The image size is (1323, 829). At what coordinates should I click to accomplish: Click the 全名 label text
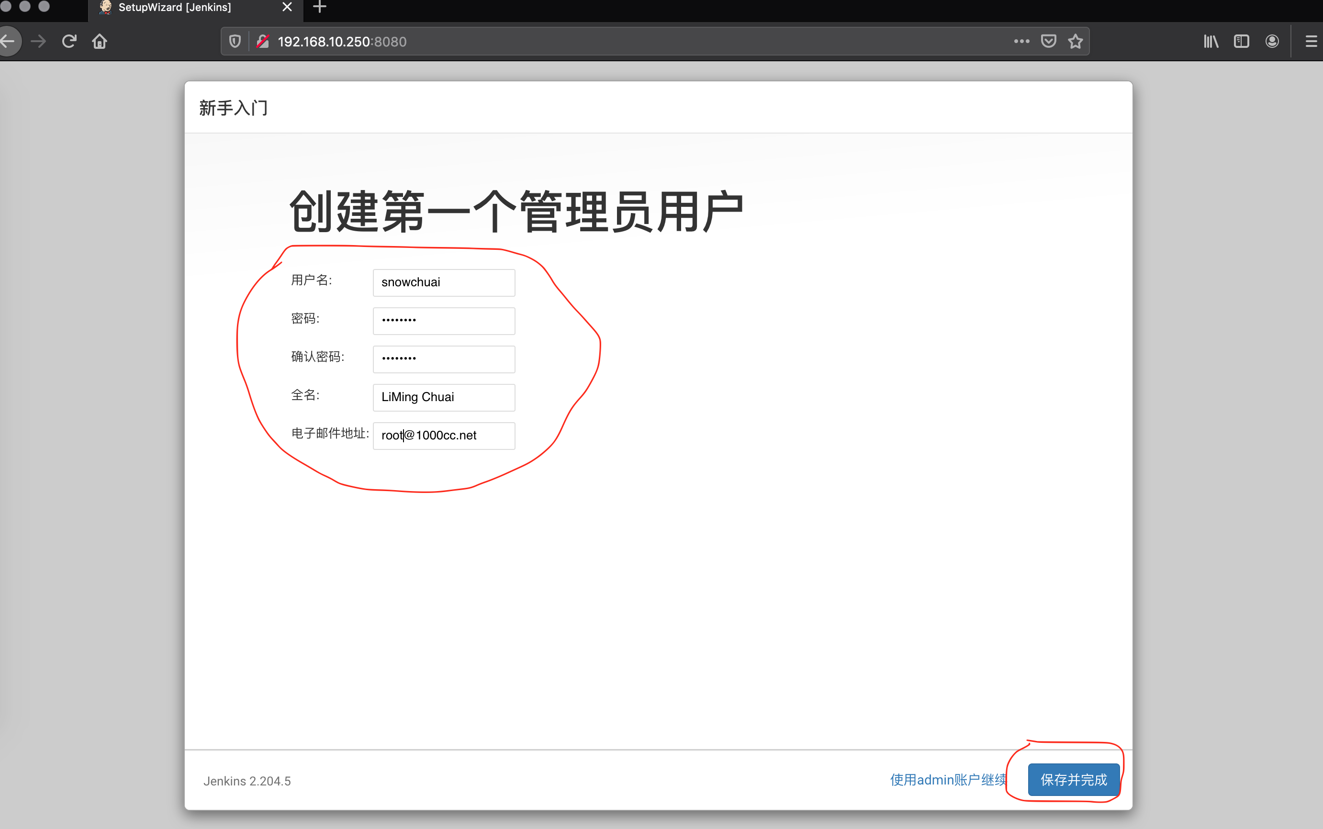pyautogui.click(x=305, y=395)
